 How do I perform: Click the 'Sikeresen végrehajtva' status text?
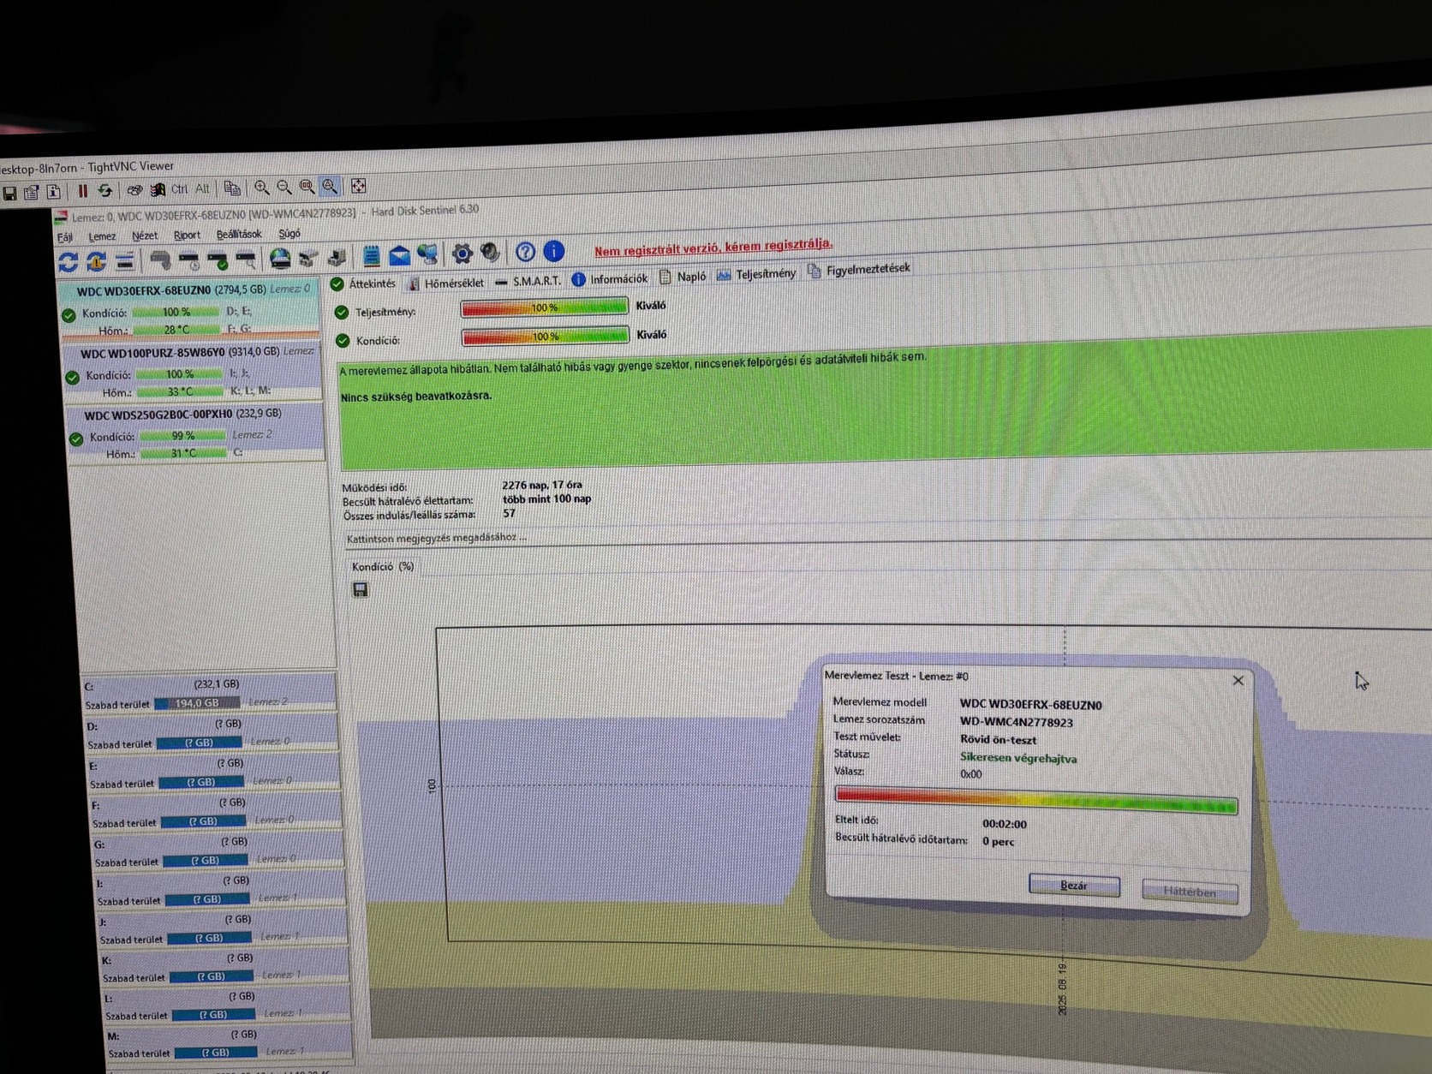click(x=1018, y=757)
